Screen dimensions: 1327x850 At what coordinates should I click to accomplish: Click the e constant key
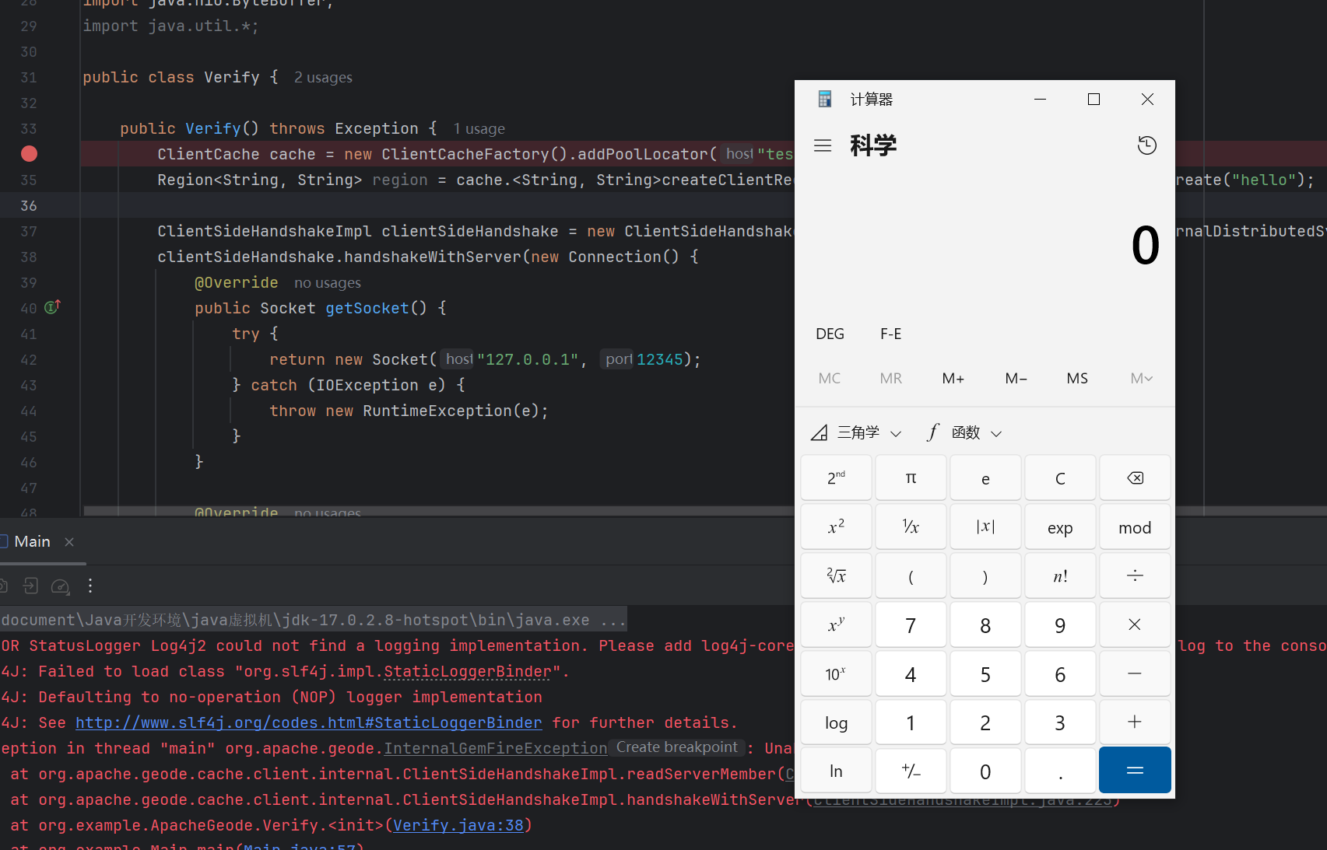(x=985, y=478)
